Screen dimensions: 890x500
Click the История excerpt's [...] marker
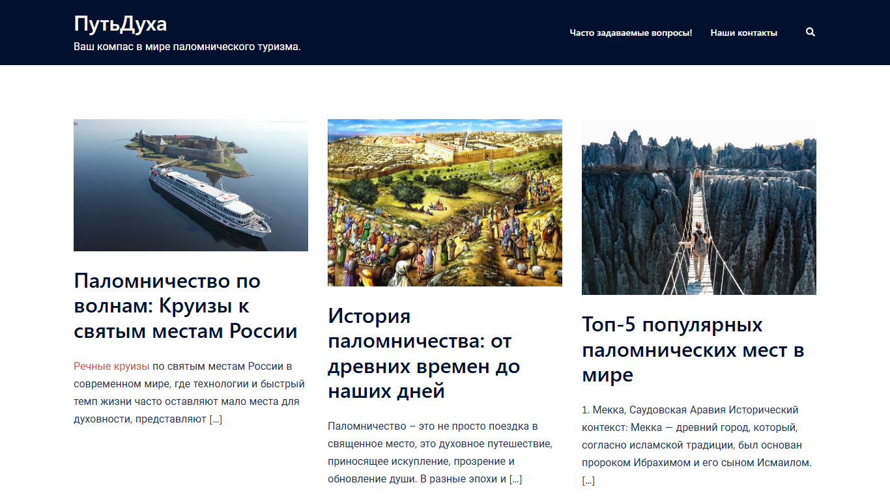coord(515,479)
